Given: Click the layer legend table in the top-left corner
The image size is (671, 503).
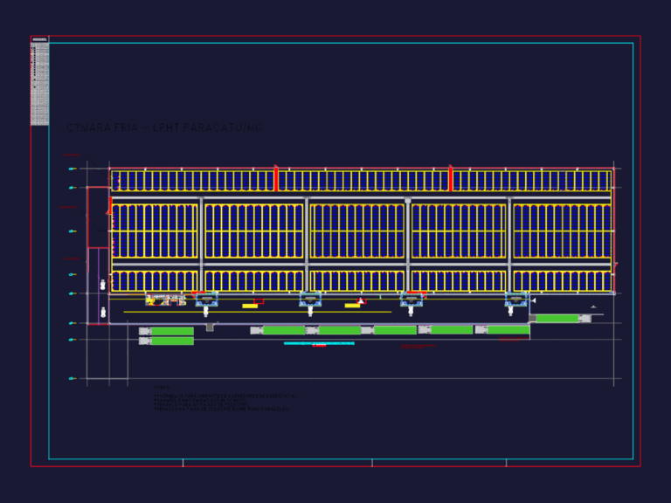Looking at the screenshot, I should [40, 81].
